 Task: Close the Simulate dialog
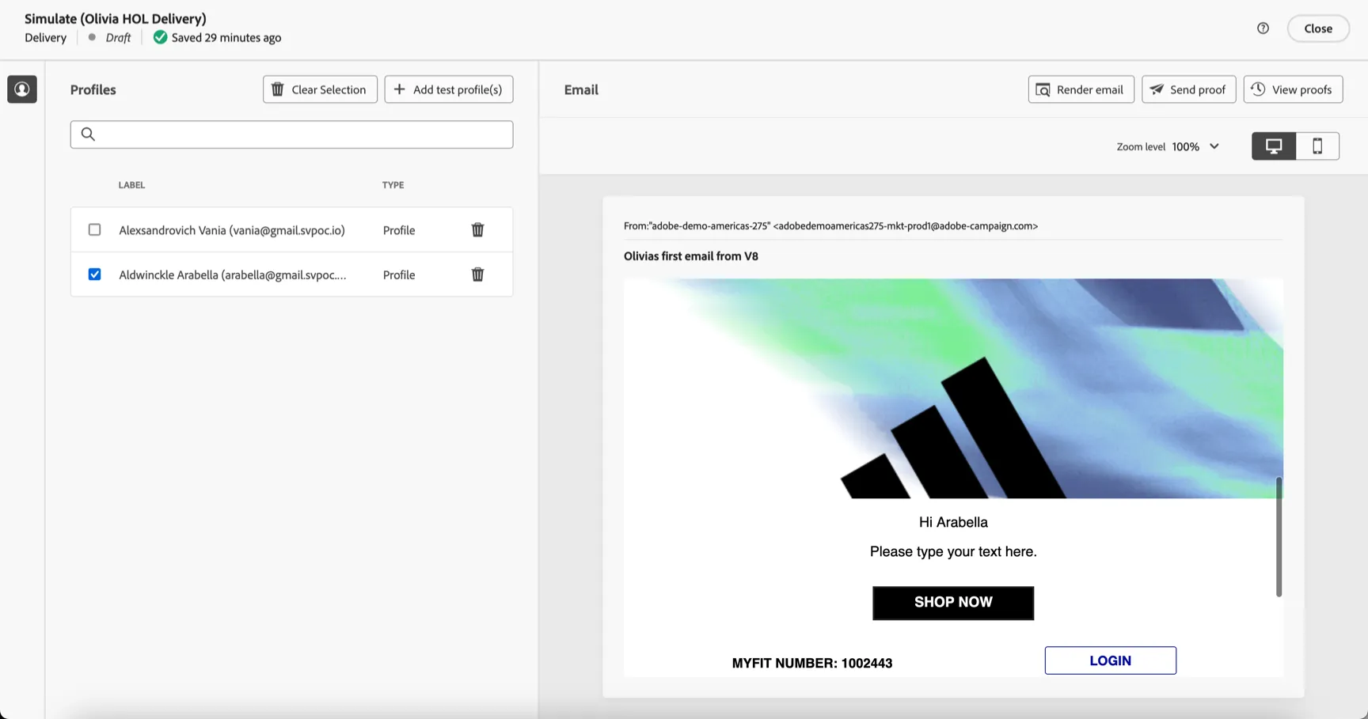[1318, 28]
